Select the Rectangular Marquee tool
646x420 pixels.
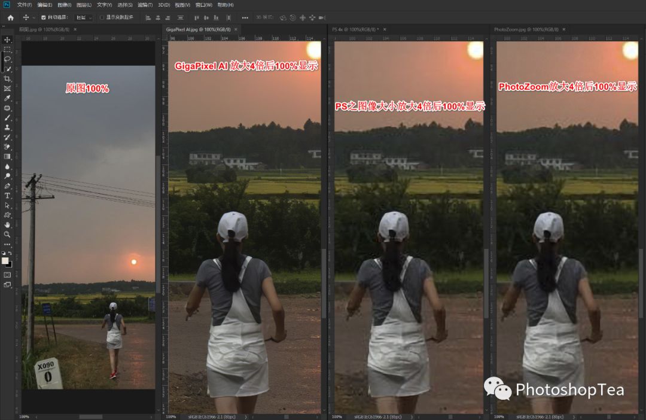[7, 50]
